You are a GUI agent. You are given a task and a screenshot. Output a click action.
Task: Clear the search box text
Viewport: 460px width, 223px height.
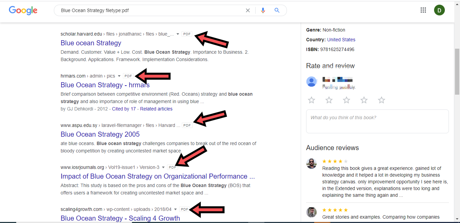tap(248, 10)
